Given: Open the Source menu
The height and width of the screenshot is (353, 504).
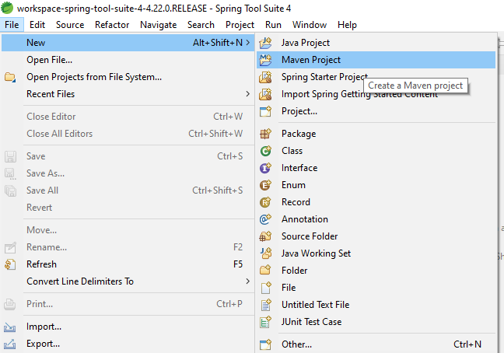Looking at the screenshot, I should tap(70, 25).
